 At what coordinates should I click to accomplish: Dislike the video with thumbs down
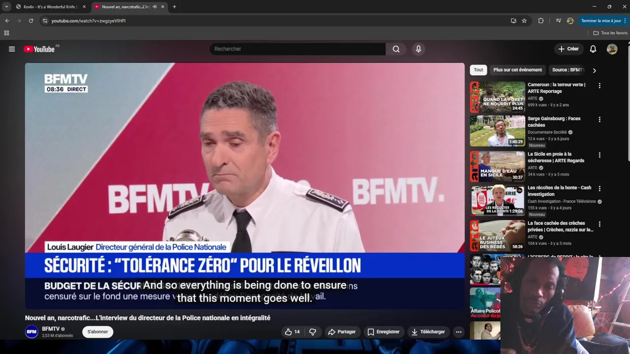[x=313, y=332]
